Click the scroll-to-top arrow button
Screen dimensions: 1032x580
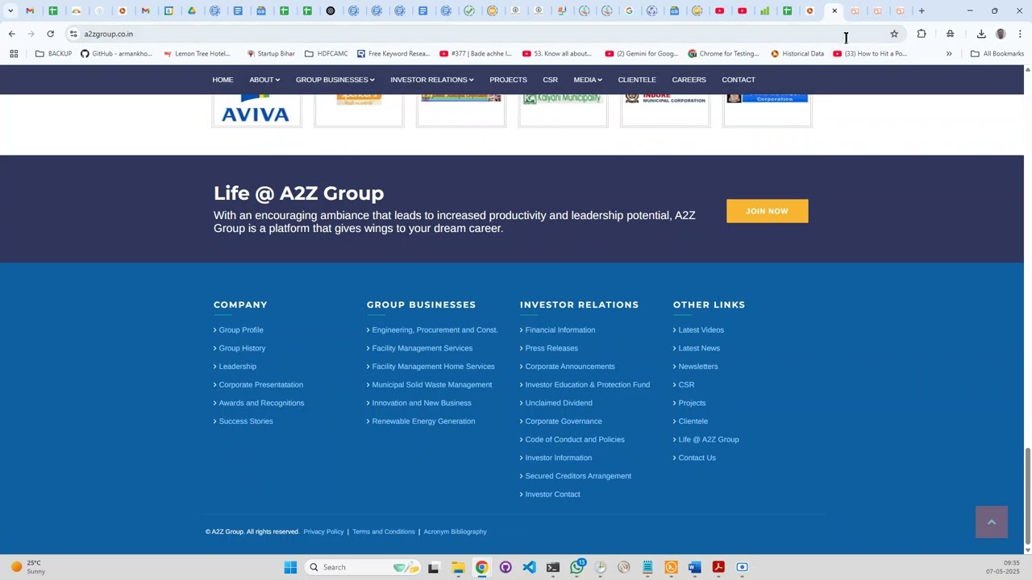(x=992, y=522)
